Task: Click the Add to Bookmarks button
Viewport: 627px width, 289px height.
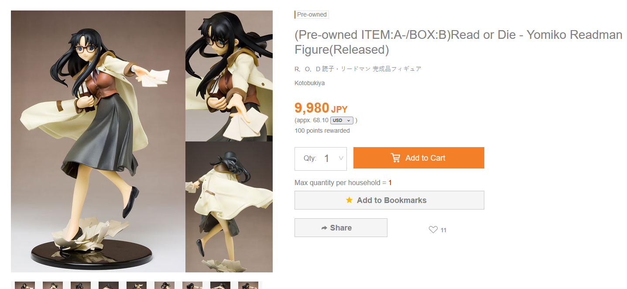Action: pyautogui.click(x=389, y=200)
